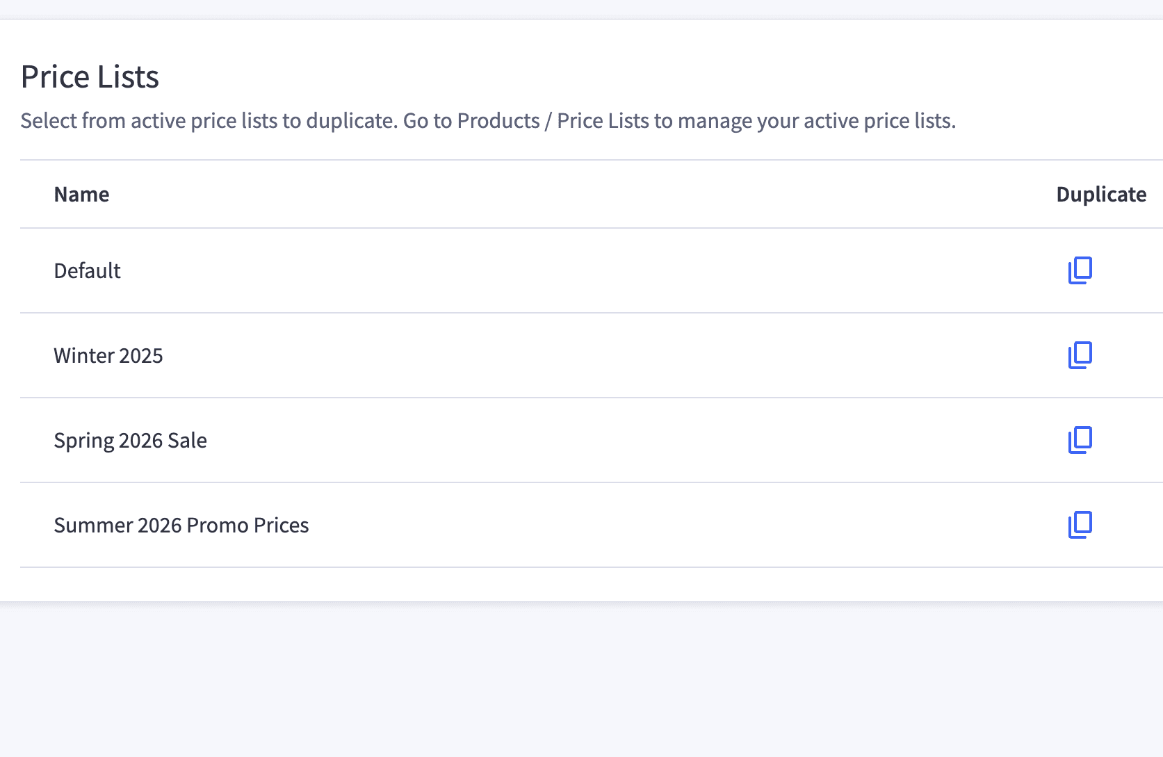This screenshot has height=757, width=1163.
Task: Select the Default row name
Action: (88, 270)
